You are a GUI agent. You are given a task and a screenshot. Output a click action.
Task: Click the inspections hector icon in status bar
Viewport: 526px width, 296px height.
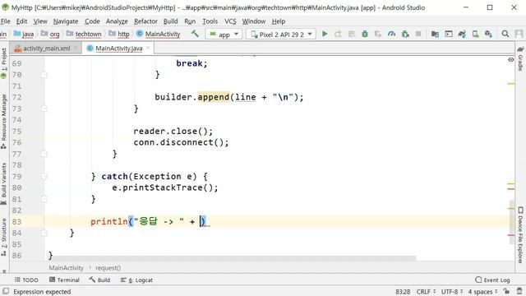pos(519,291)
